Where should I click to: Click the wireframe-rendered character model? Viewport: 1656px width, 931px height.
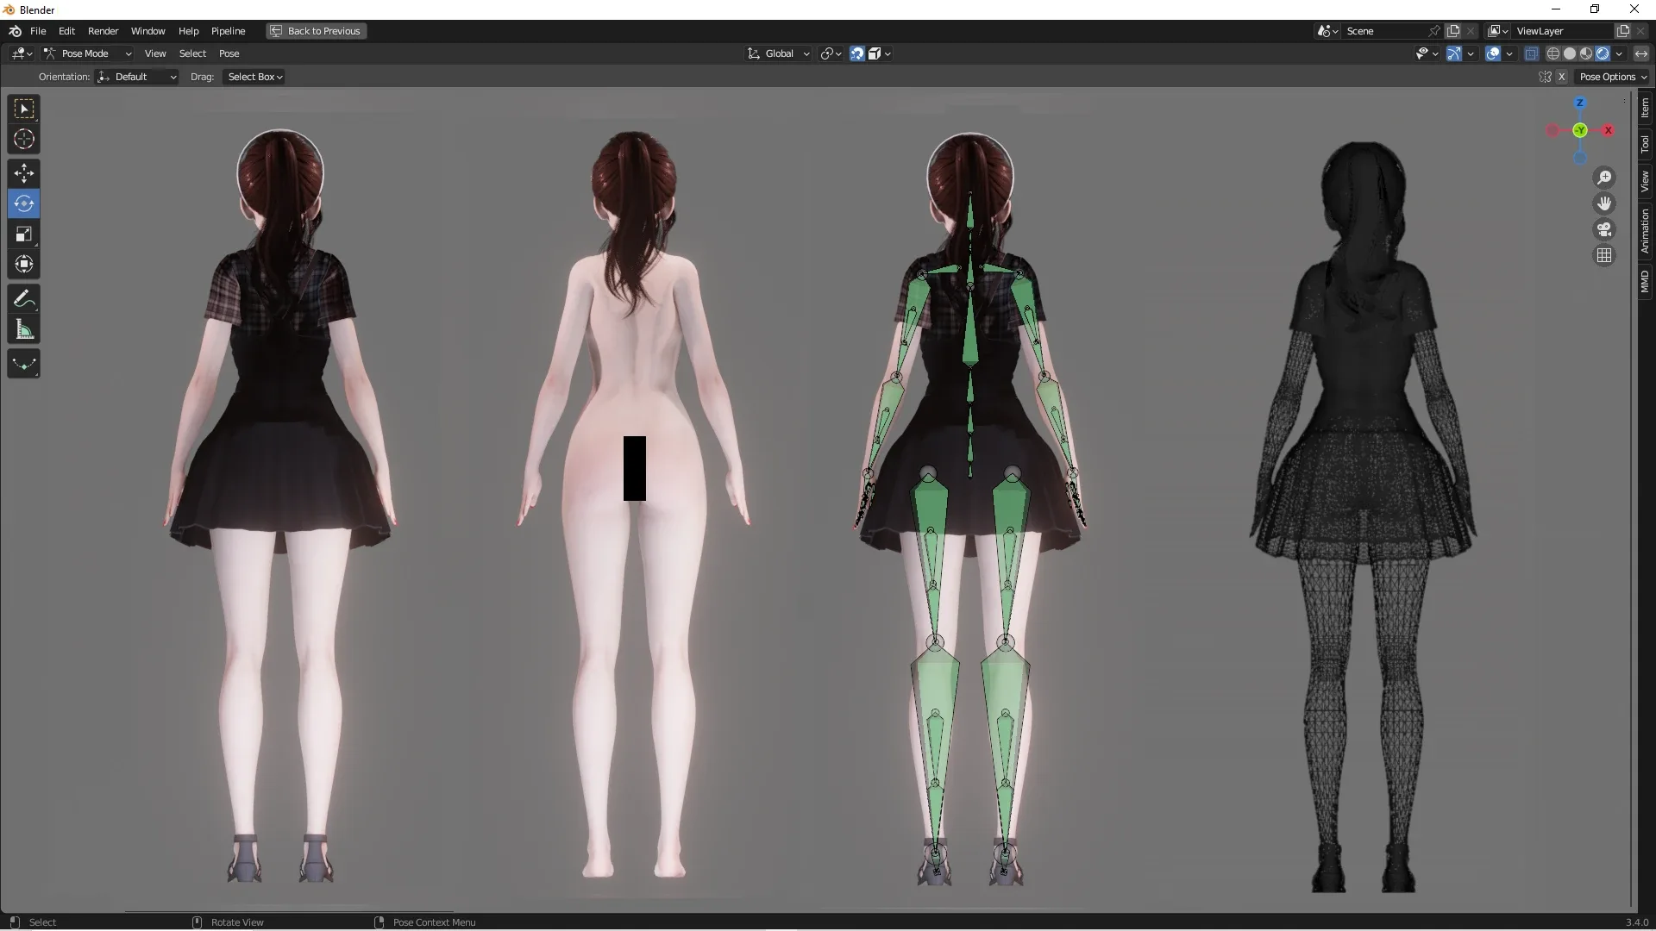click(1363, 517)
